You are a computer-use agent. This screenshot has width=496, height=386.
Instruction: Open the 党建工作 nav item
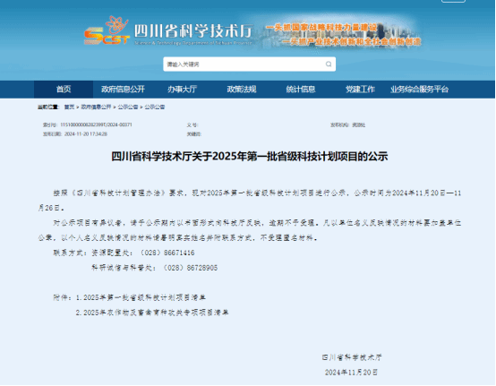[x=360, y=90]
